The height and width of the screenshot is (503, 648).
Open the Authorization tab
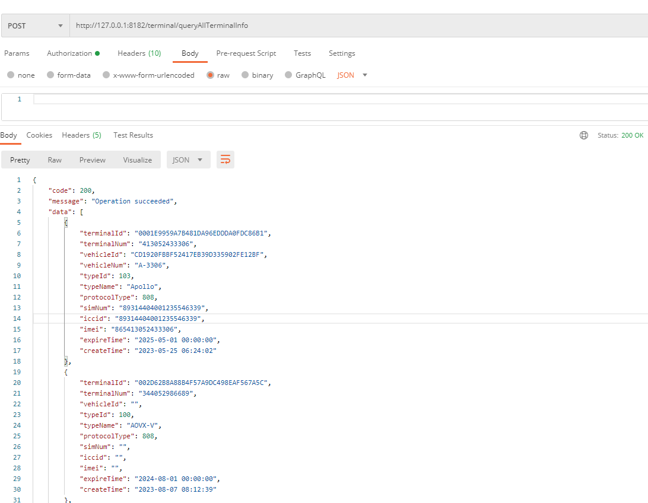coord(72,53)
